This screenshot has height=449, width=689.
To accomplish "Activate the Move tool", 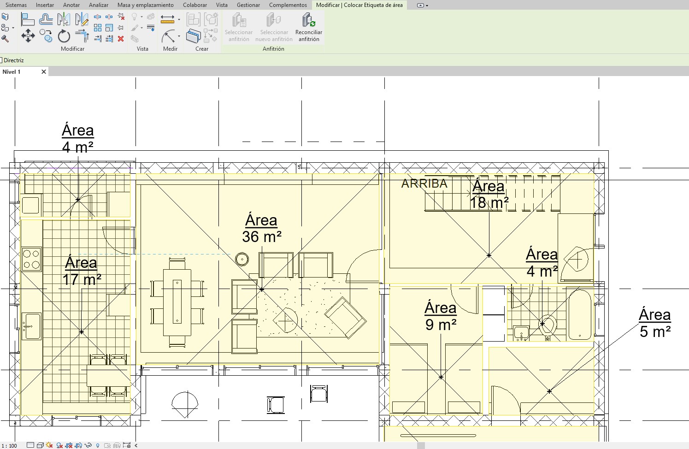I will (x=28, y=35).
